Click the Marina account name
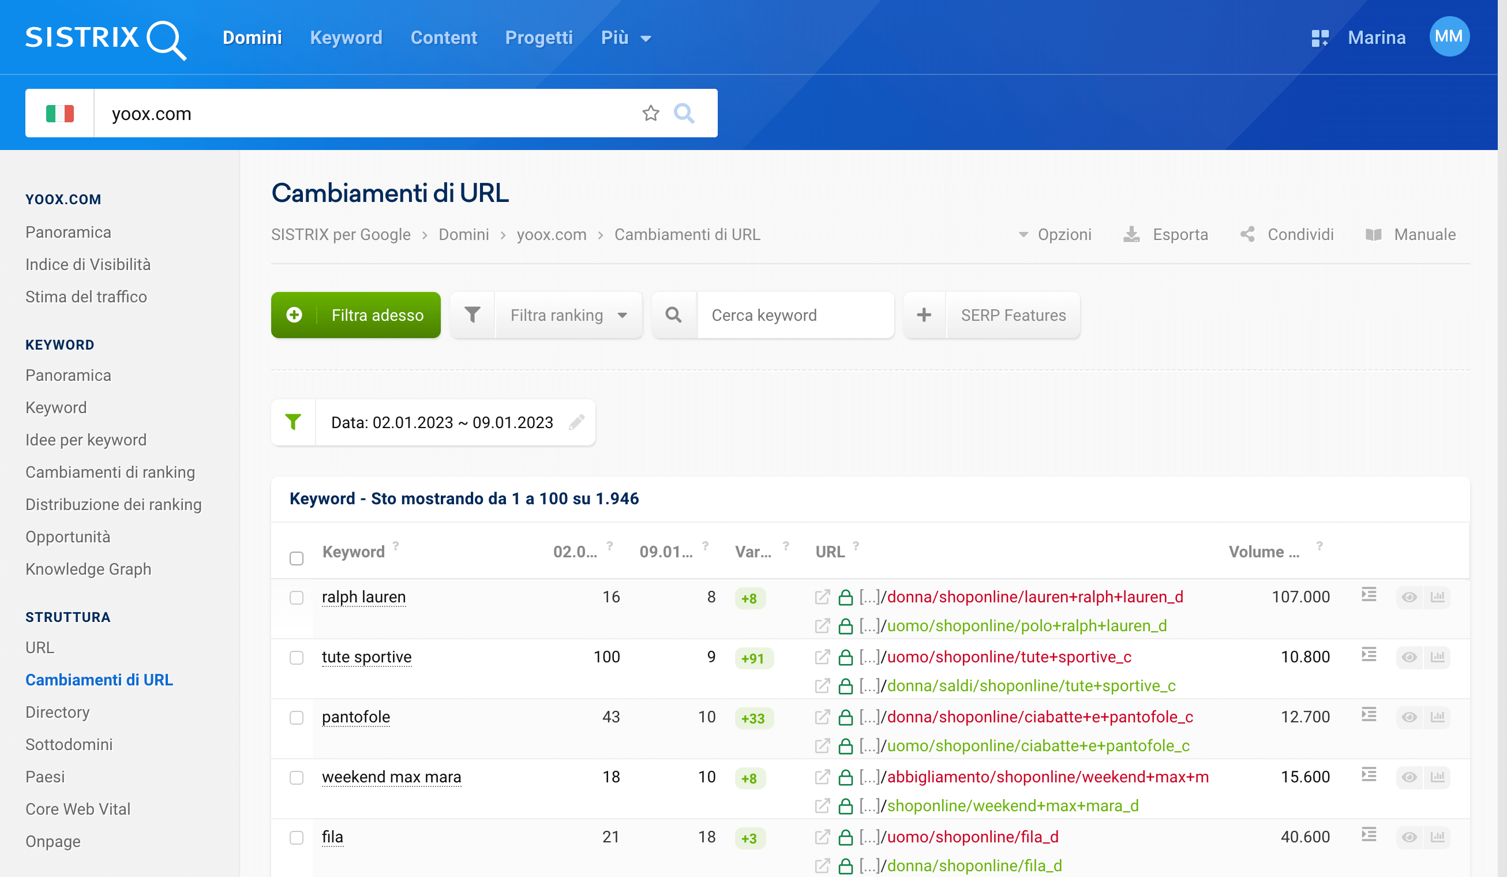 [x=1376, y=38]
